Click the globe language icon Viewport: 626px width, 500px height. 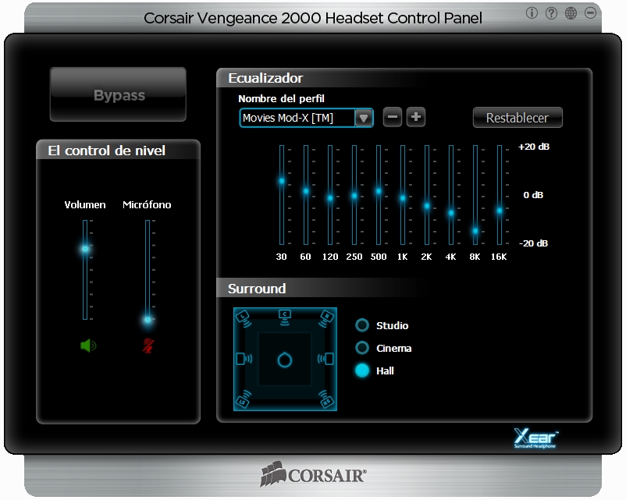tap(571, 13)
